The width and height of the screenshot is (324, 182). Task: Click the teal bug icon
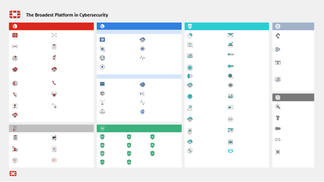[190, 45]
